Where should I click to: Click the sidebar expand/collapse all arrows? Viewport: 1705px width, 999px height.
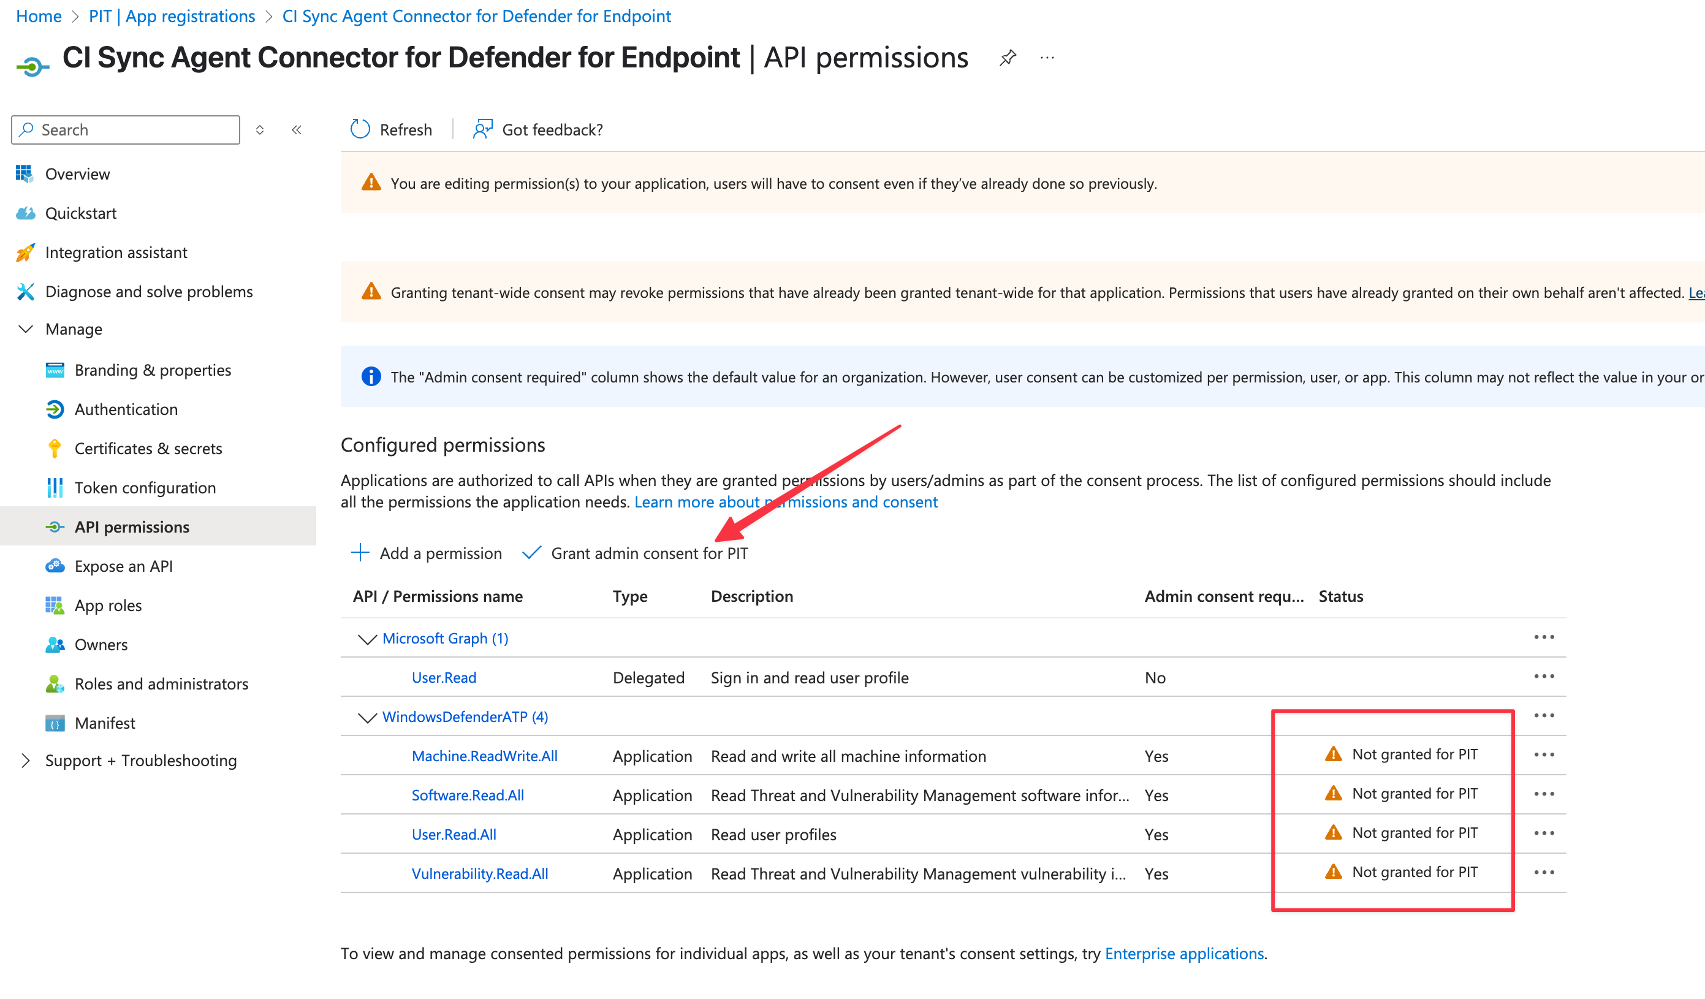[x=260, y=130]
